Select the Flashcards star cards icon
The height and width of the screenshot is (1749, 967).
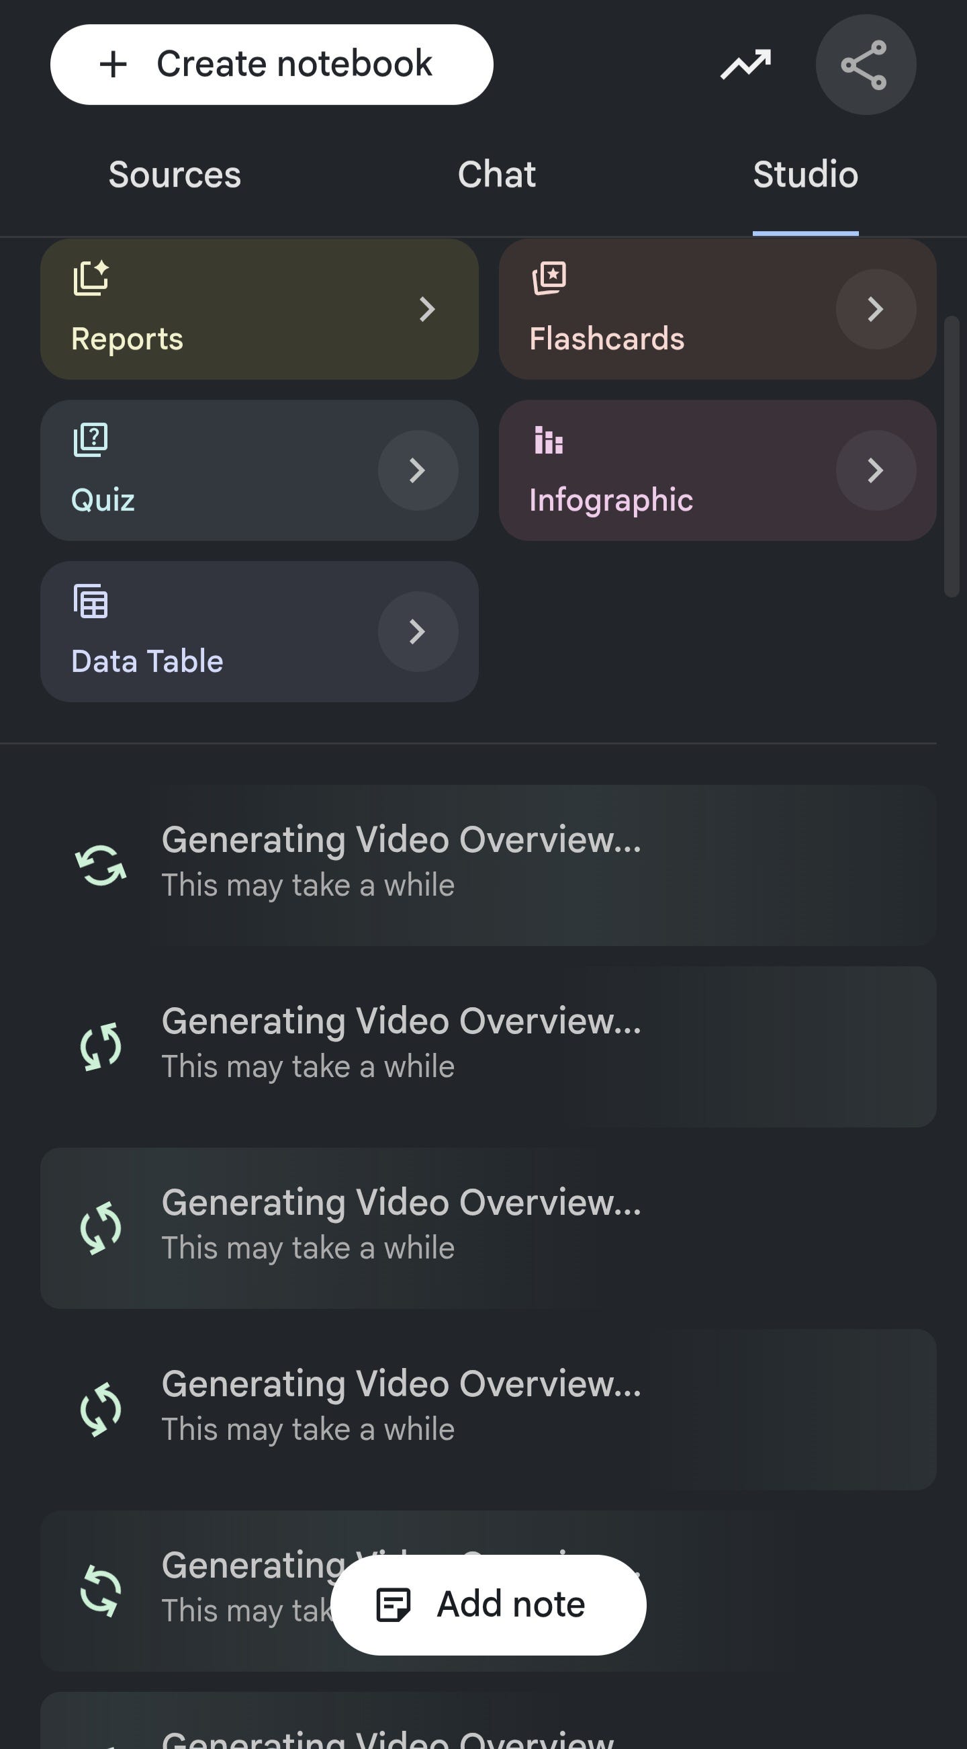[549, 278]
